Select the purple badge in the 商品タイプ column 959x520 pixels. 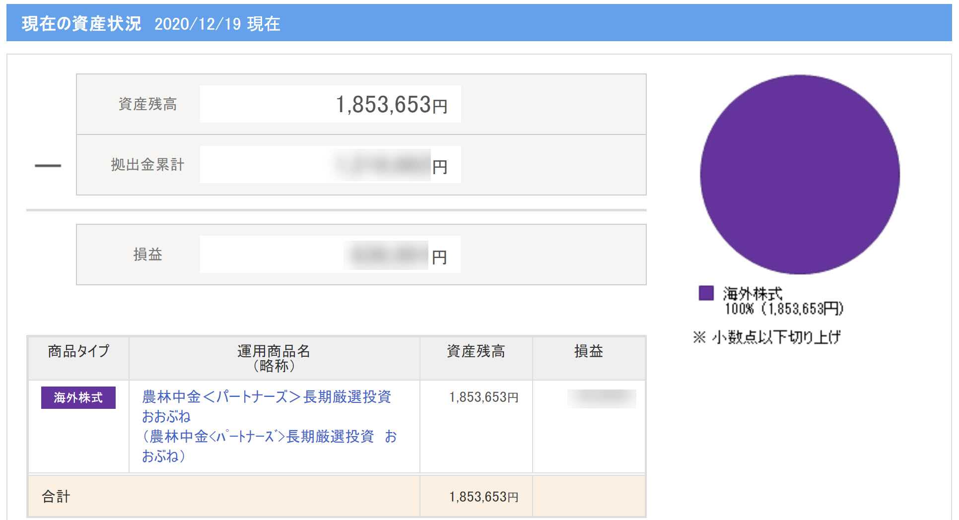pos(78,398)
